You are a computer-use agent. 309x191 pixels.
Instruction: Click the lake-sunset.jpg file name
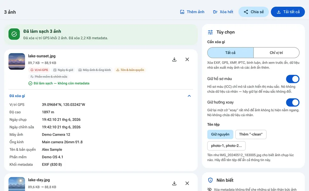[x=42, y=56]
